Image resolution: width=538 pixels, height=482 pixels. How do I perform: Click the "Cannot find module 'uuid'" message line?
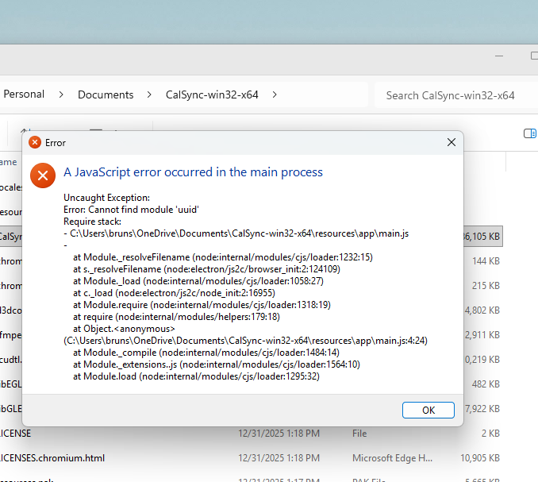point(130,209)
